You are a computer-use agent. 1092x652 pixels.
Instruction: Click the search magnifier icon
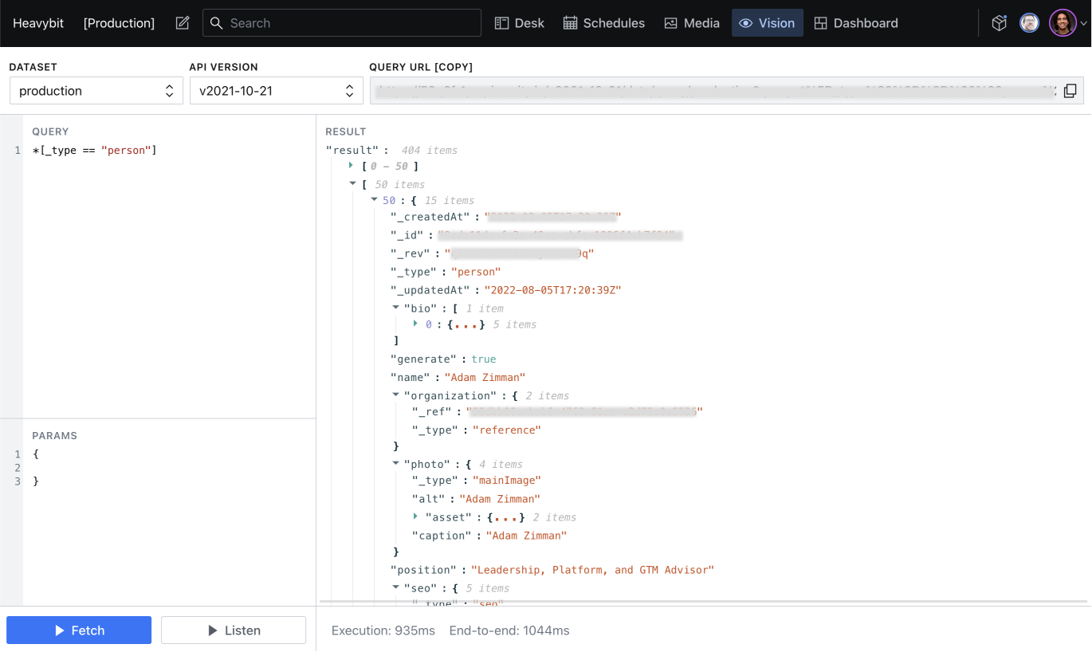pos(216,23)
